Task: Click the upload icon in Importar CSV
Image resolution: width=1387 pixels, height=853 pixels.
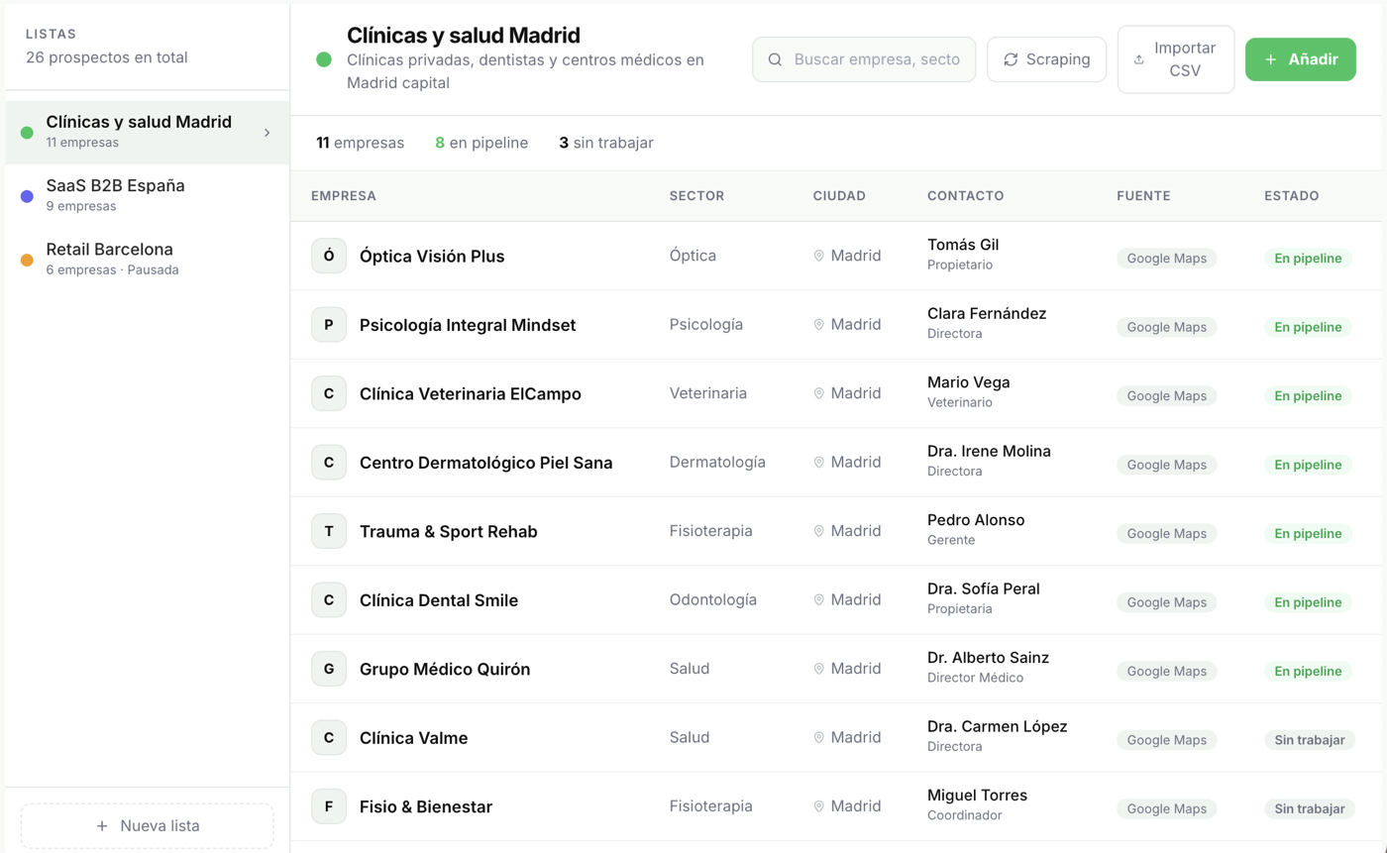Action: pos(1138,59)
